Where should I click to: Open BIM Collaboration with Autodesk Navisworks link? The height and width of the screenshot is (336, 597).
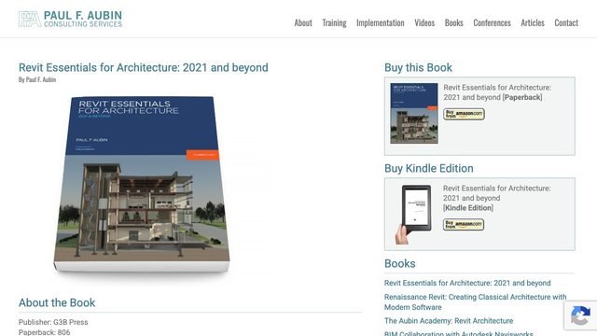(458, 333)
